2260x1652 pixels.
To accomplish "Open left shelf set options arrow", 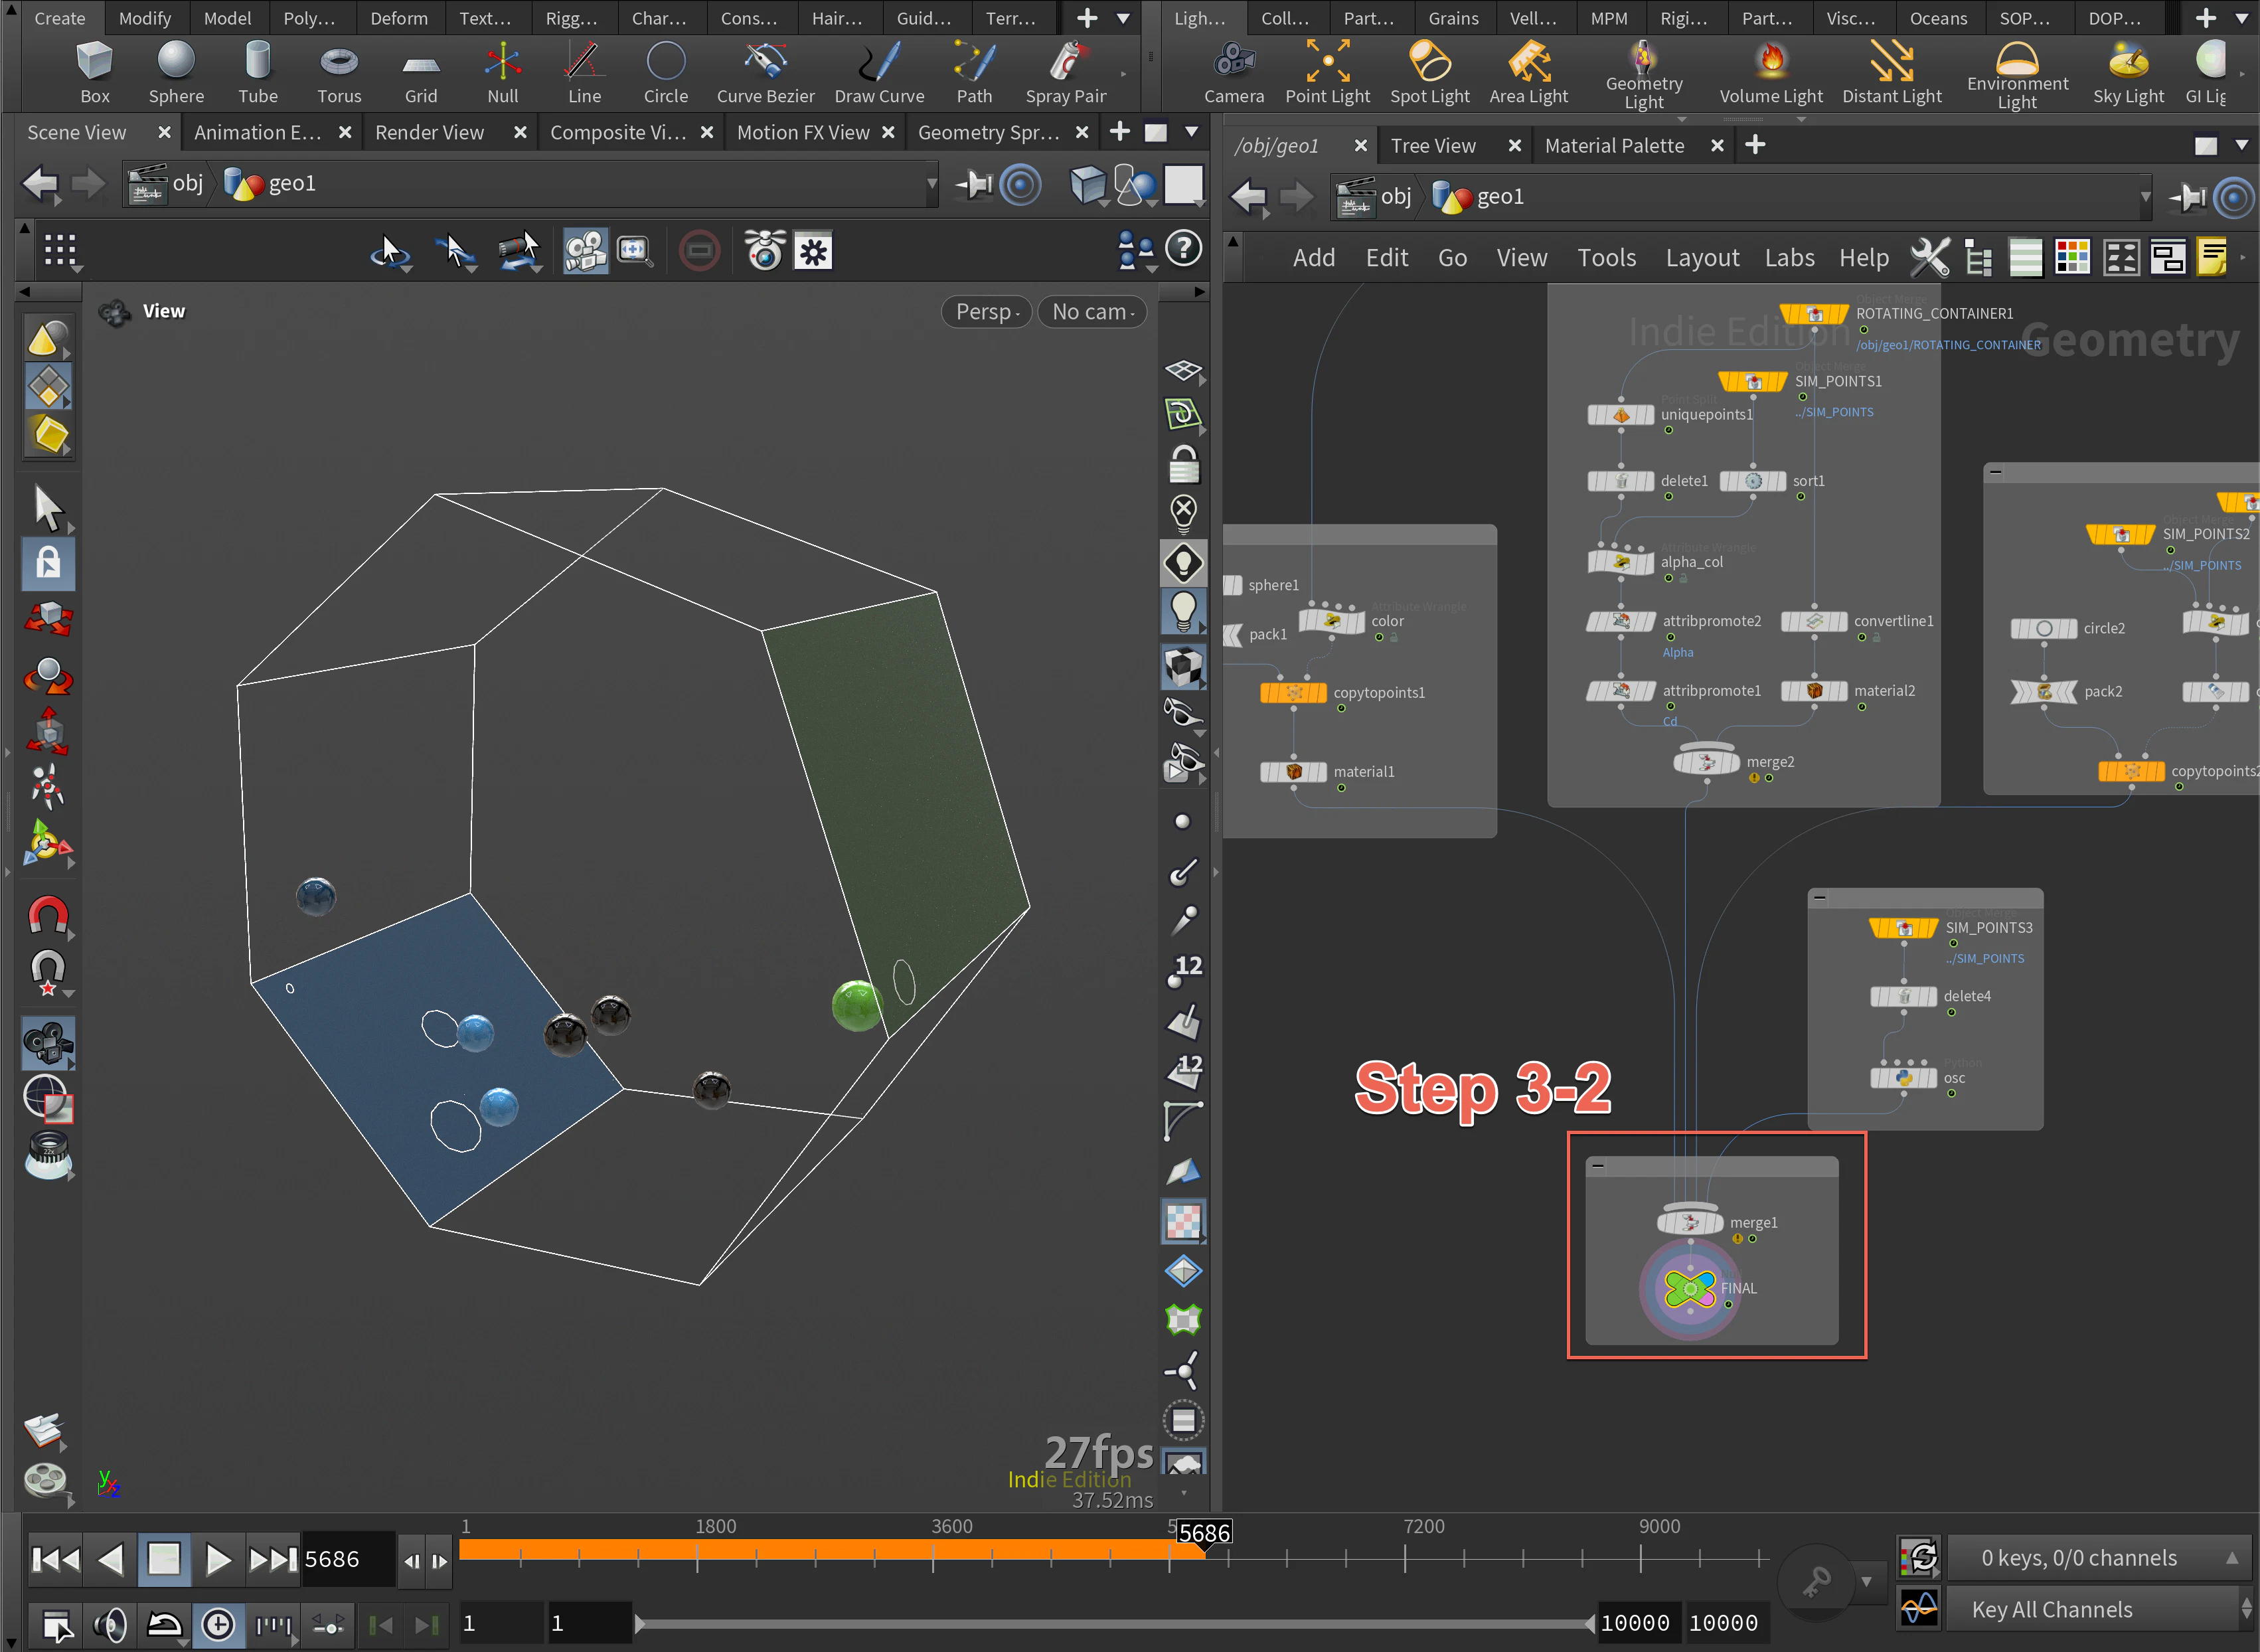I will (x=1124, y=18).
